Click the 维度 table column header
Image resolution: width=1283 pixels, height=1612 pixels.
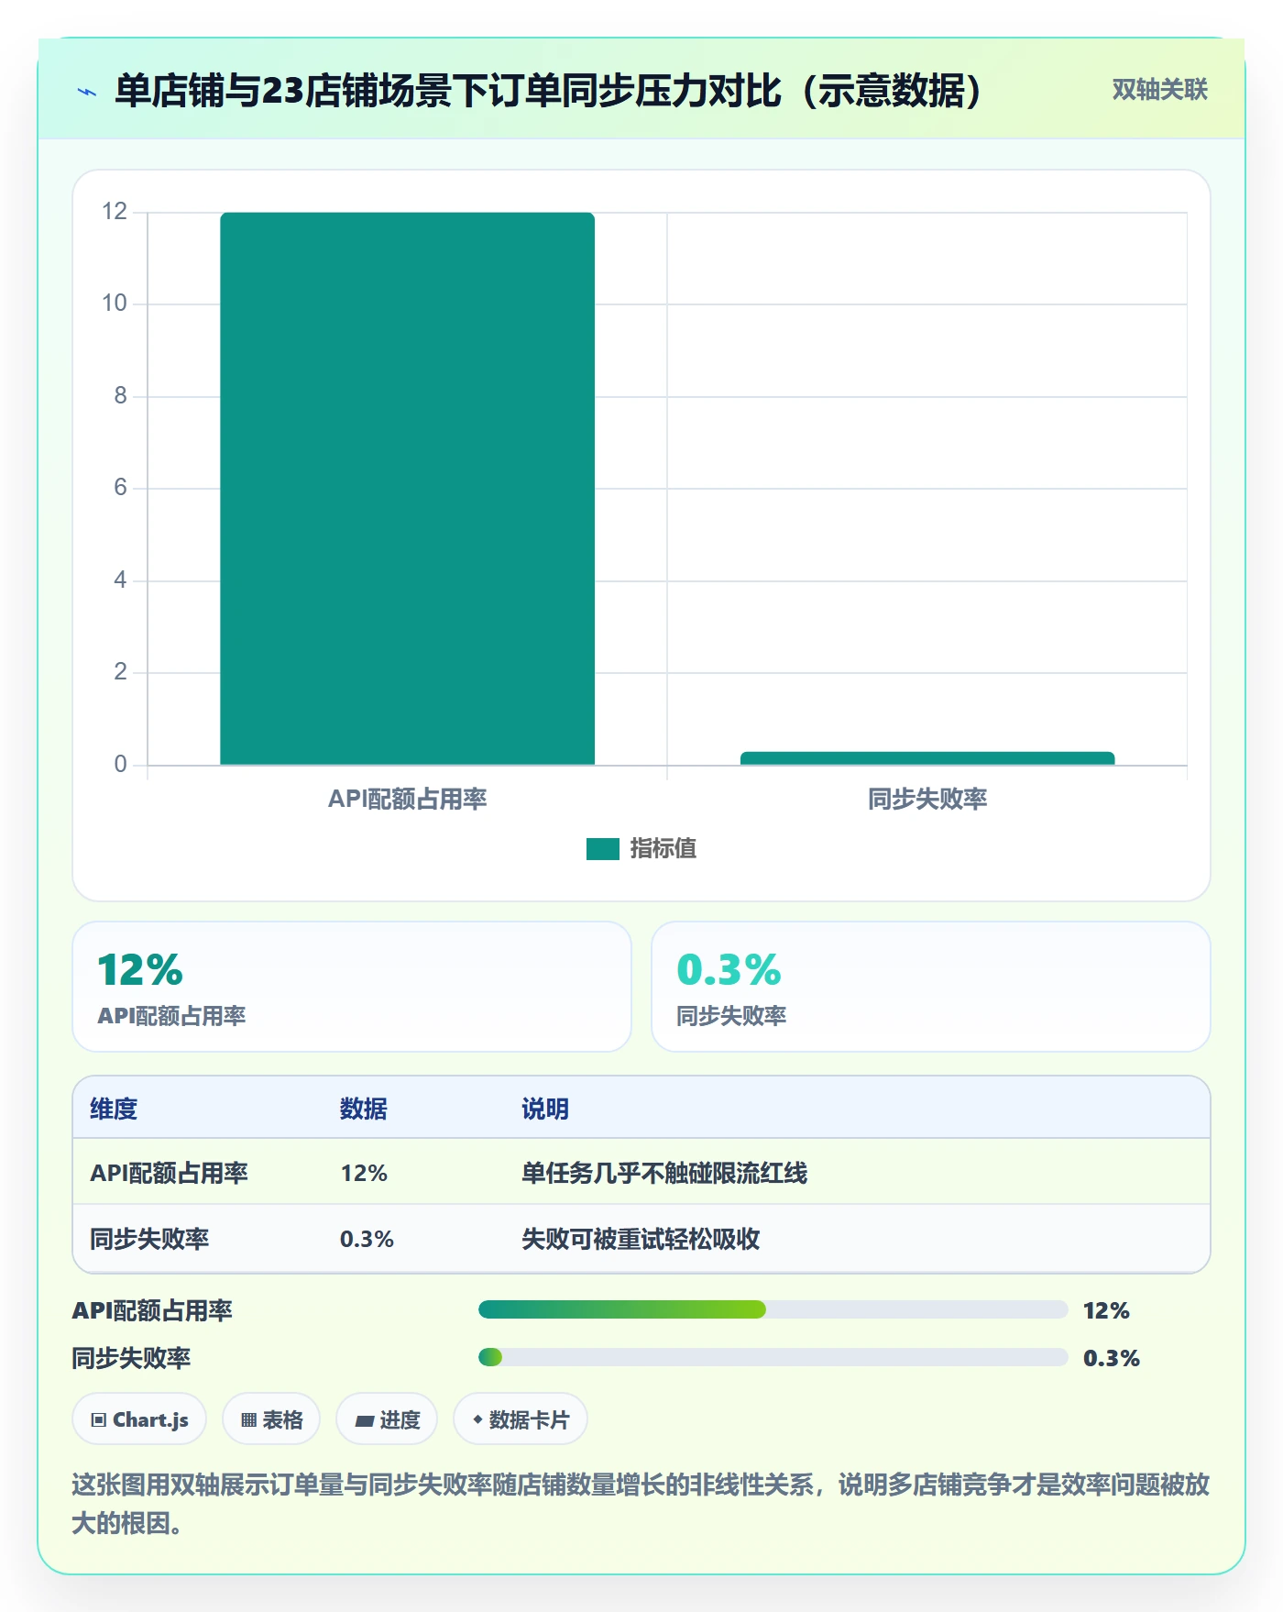click(x=114, y=1109)
